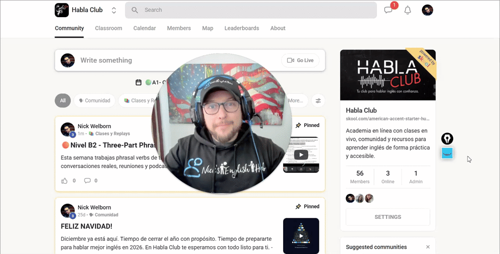The width and height of the screenshot is (500, 254).
Task: Open chat messages icon with badge
Action: [x=388, y=10]
